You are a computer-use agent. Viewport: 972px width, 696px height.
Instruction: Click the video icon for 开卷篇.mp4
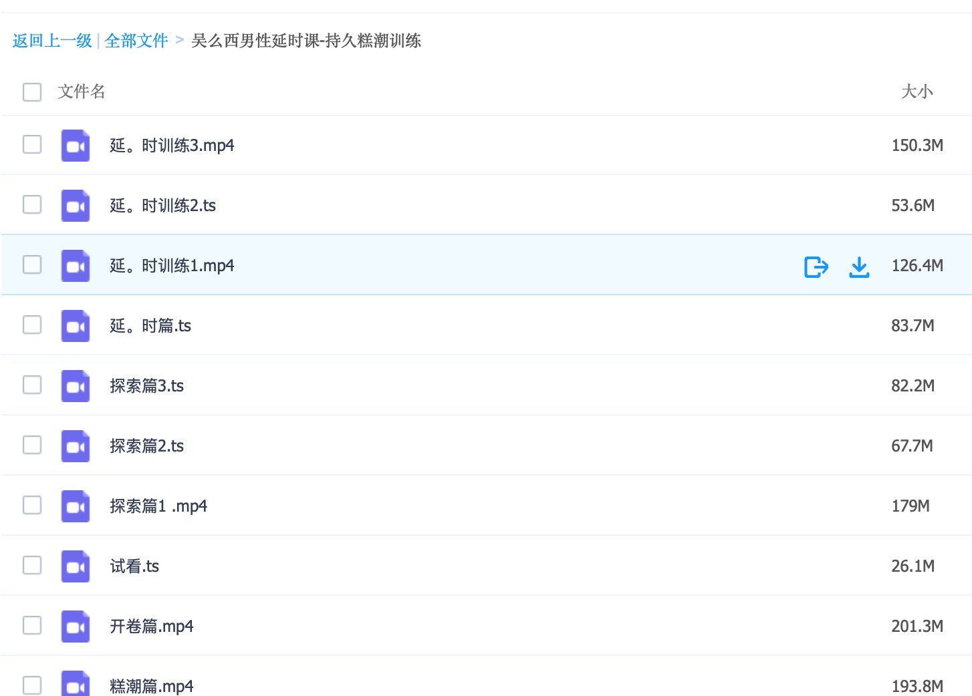76,627
